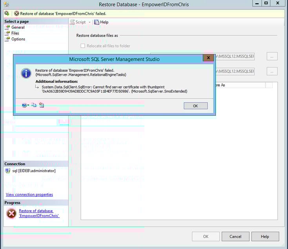The width and height of the screenshot is (288, 249).
Task: Click the failed status icon in message bar
Action: pos(16,13)
